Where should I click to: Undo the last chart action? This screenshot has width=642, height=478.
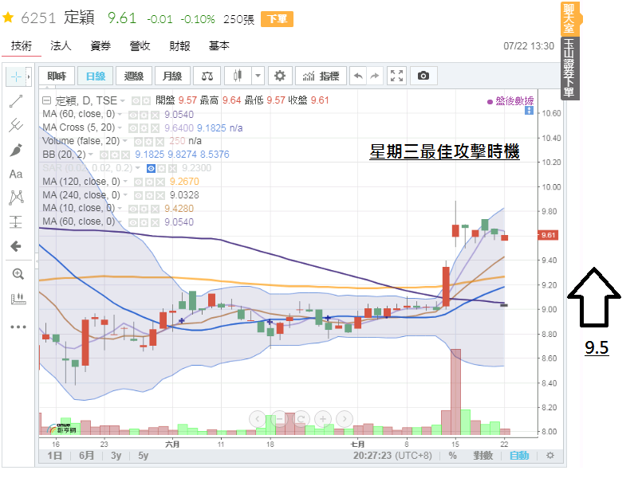pyautogui.click(x=358, y=76)
